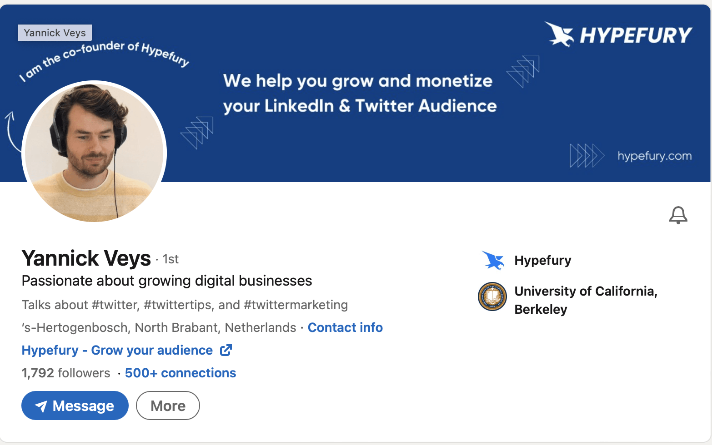Viewport: 712px width, 445px height.
Task: Expand Contact info details
Action: 345,327
